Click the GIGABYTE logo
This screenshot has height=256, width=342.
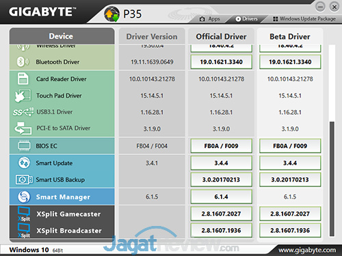pos(42,12)
